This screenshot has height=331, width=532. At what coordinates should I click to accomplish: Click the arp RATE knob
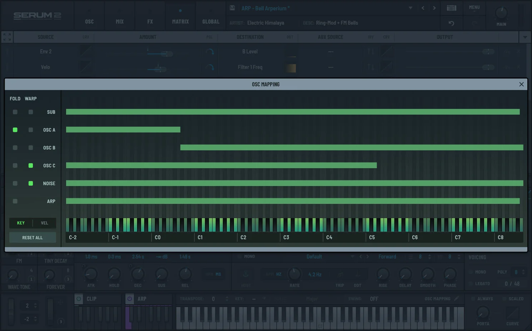point(294,274)
